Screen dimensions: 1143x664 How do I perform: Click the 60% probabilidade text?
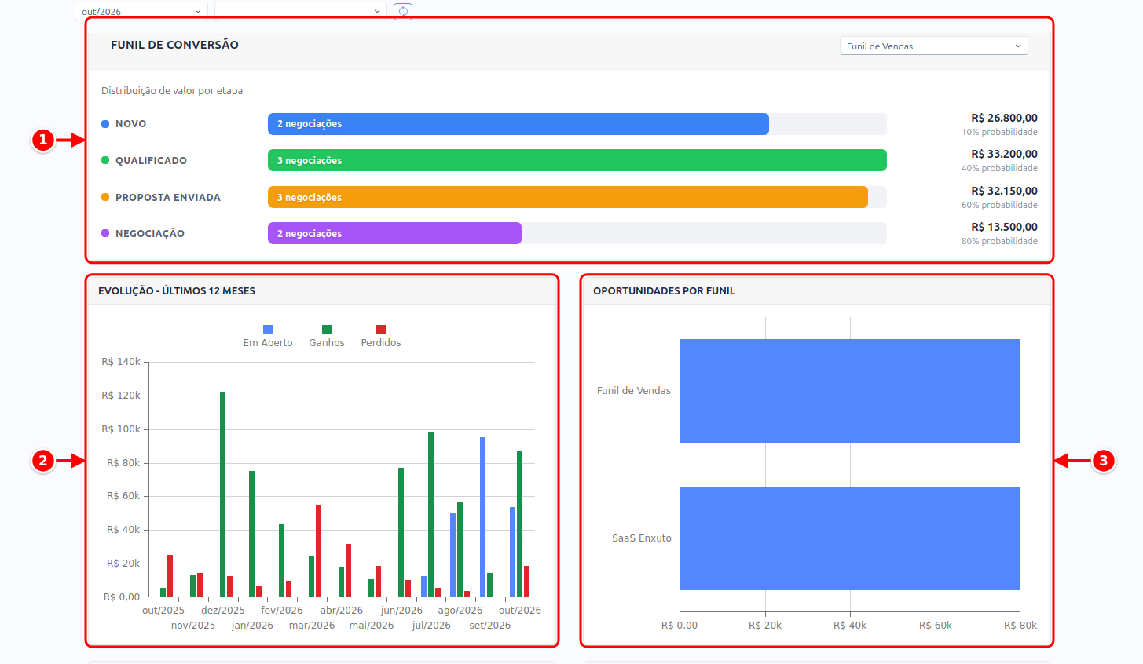pos(999,205)
